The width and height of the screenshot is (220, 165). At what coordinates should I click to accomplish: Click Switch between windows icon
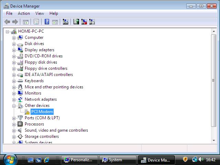pyautogui.click(x=38, y=160)
